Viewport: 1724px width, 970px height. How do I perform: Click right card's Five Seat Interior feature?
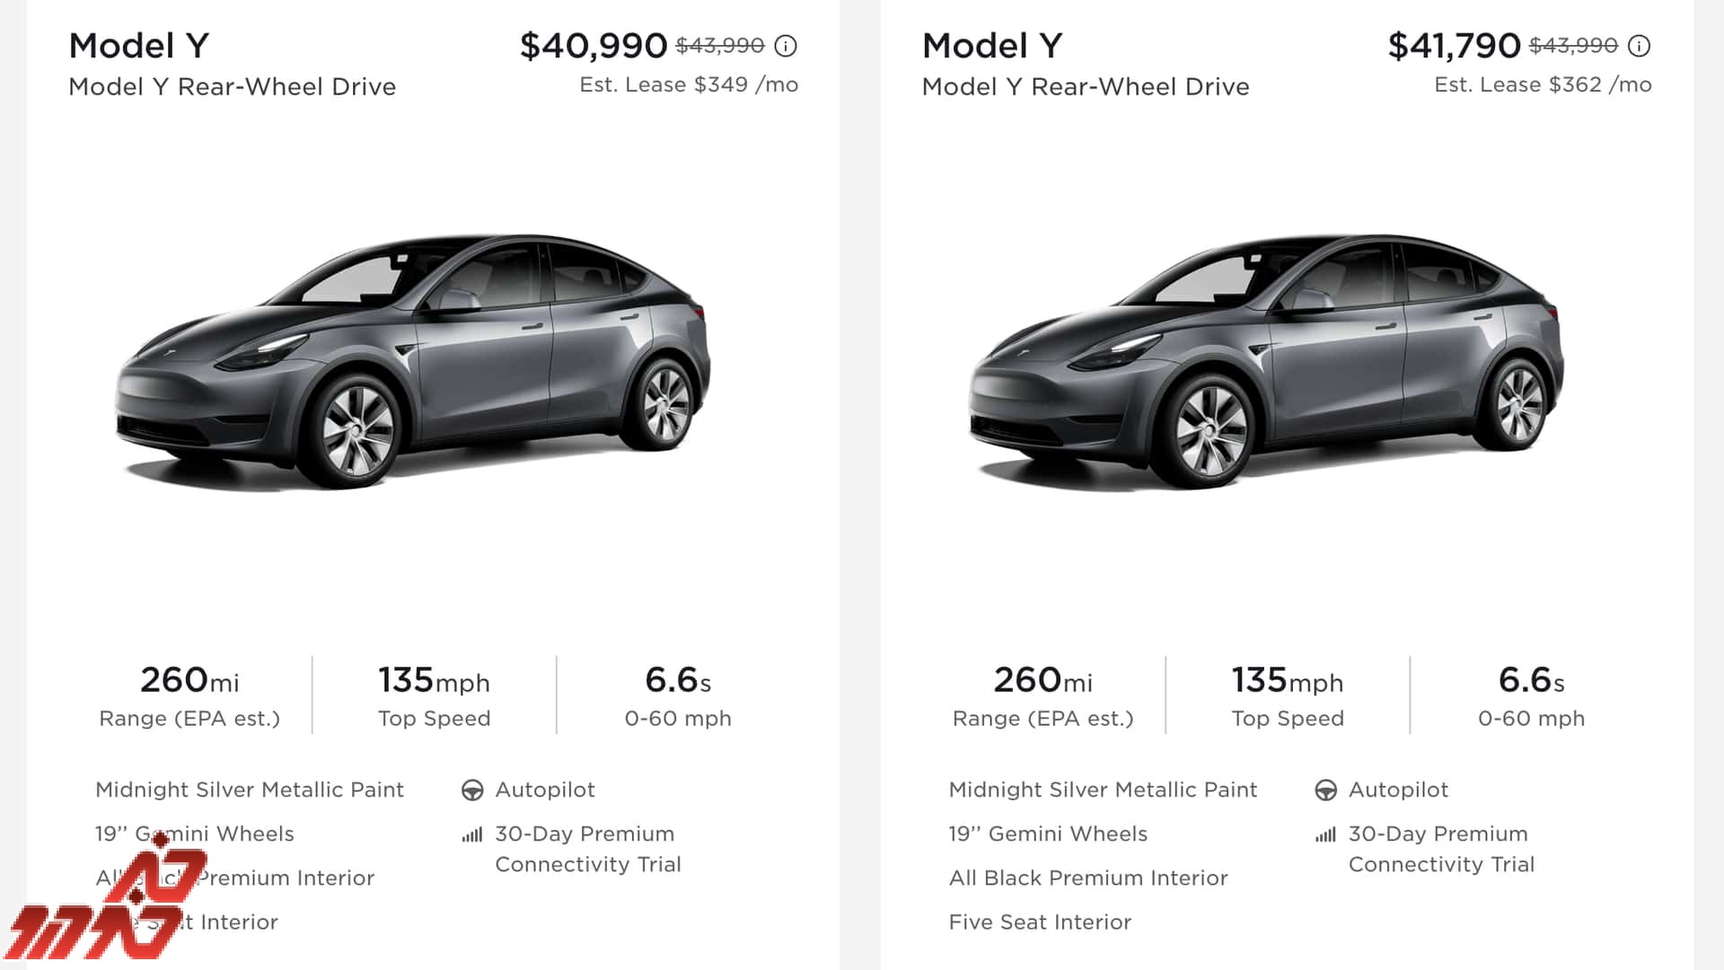point(1040,922)
